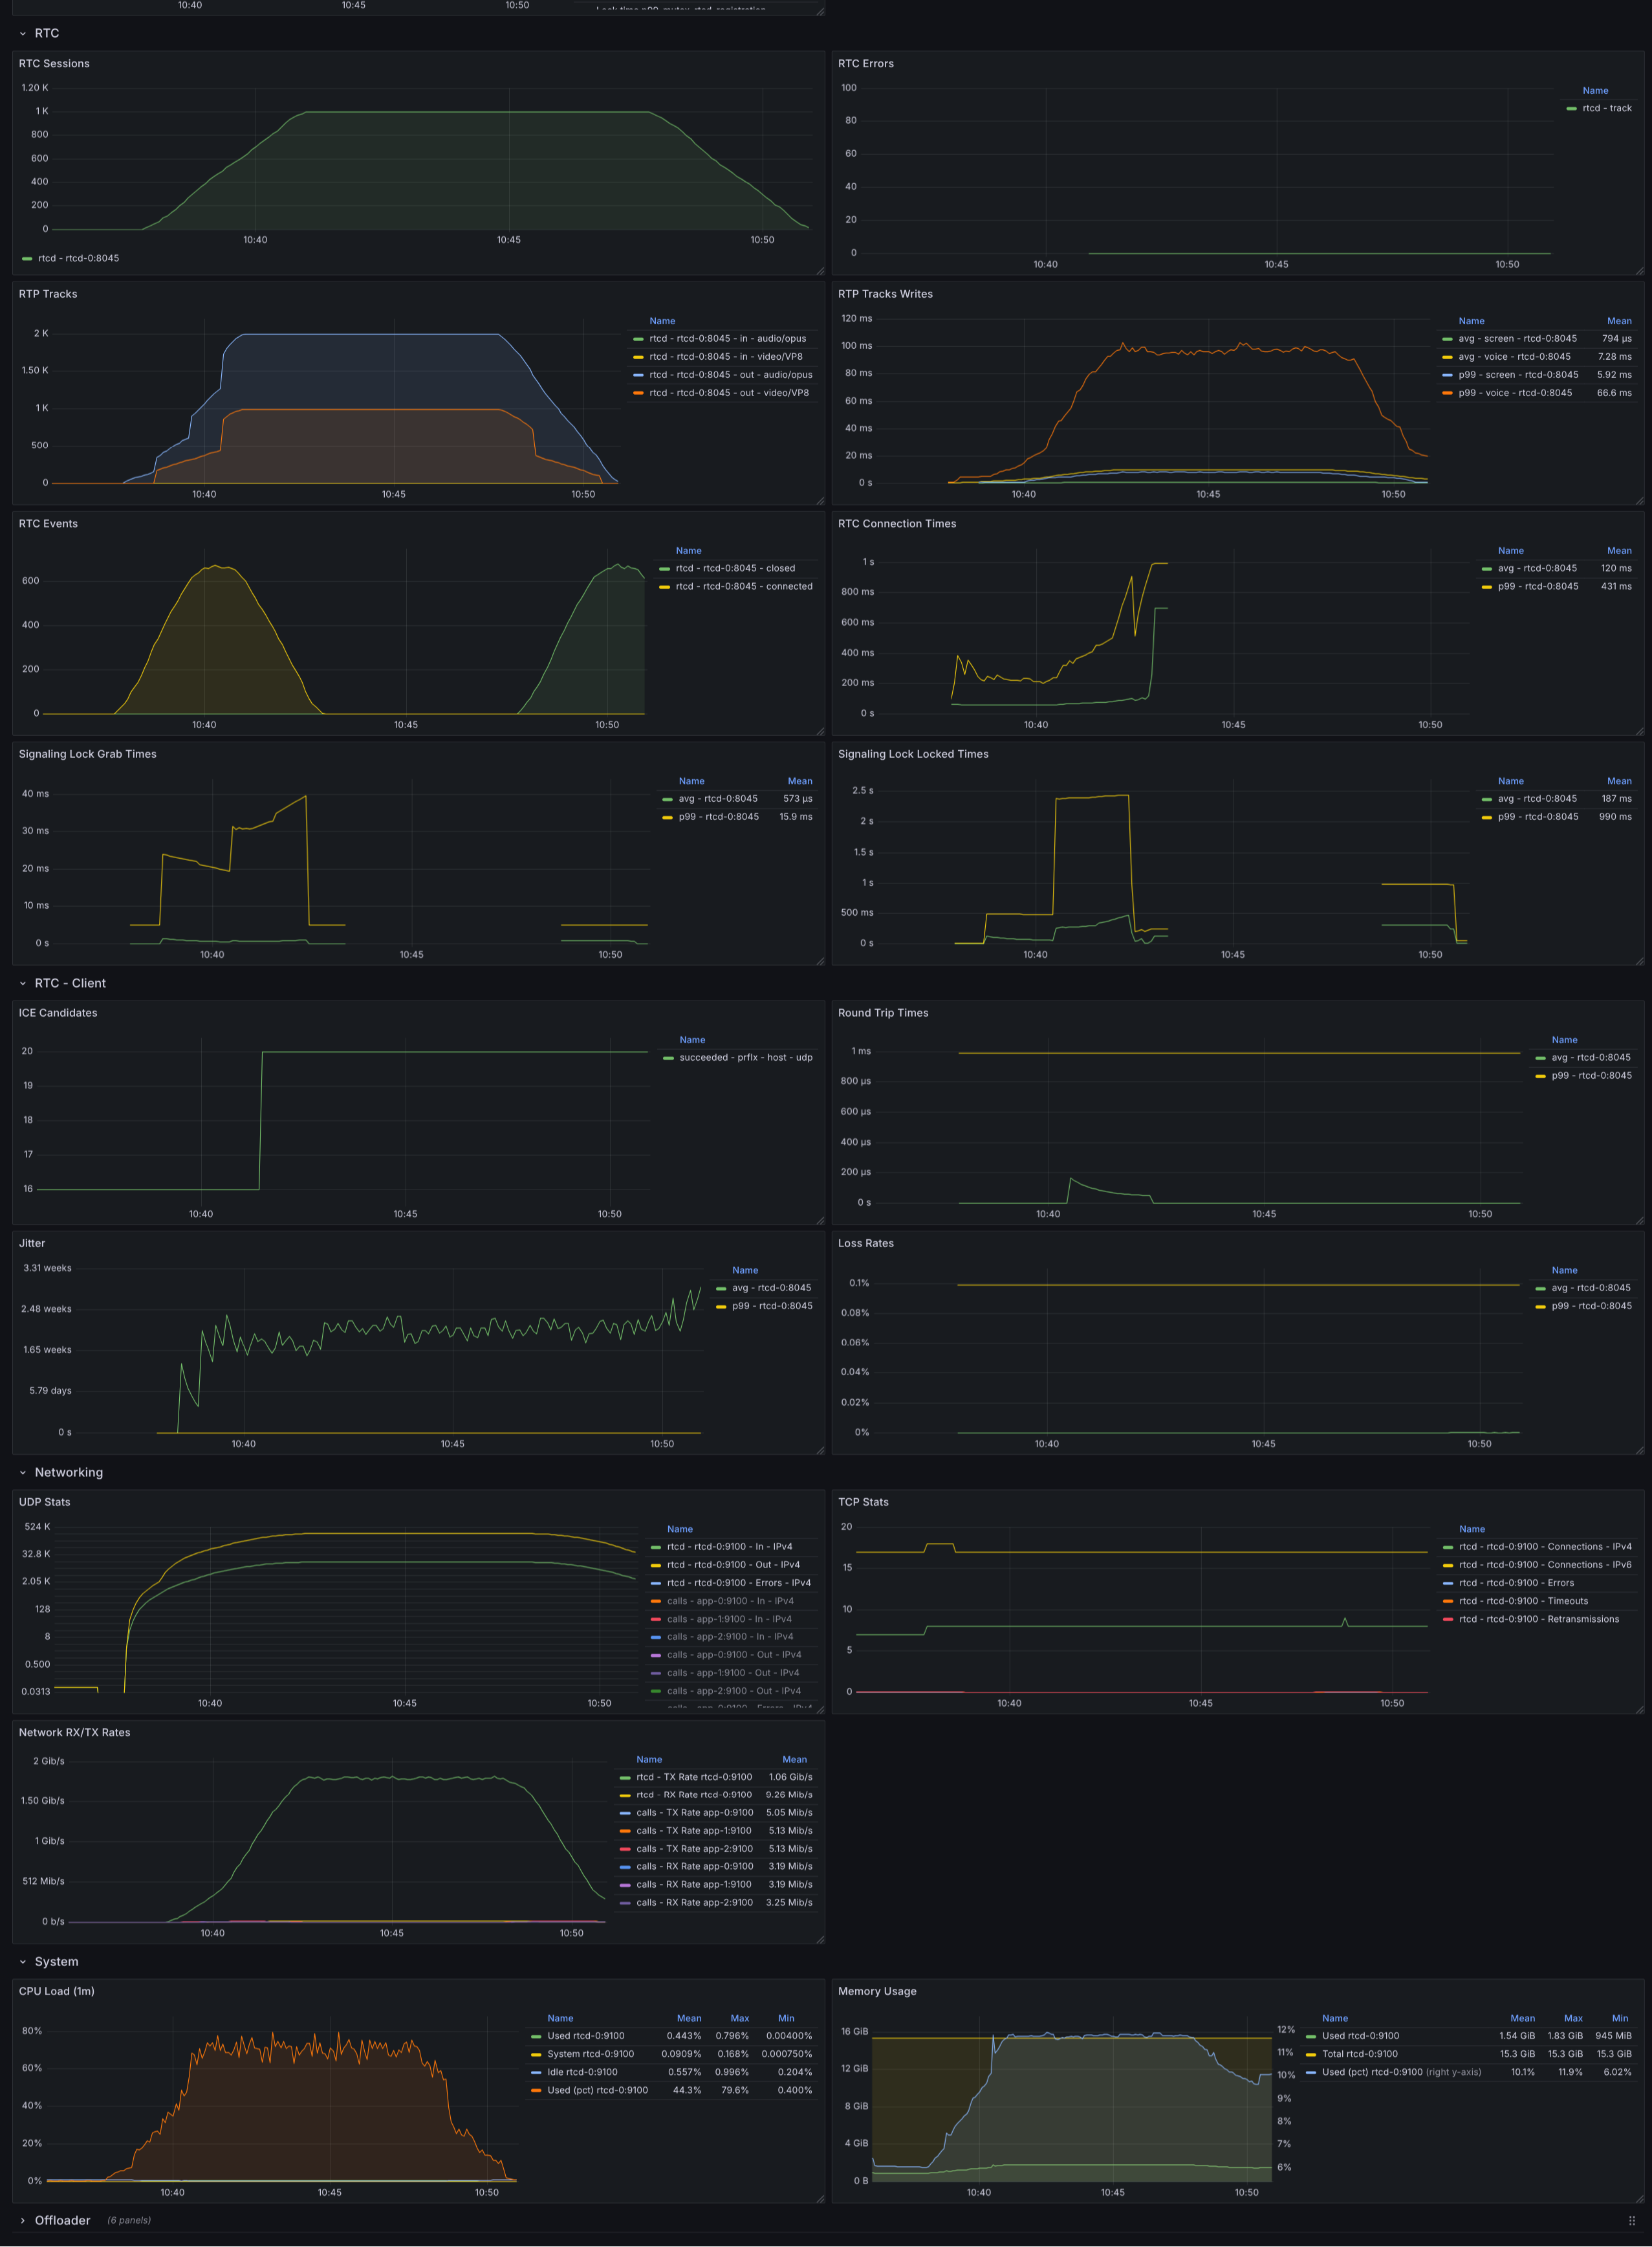Collapse the RTC row
This screenshot has height=2247, width=1652.
[x=23, y=33]
